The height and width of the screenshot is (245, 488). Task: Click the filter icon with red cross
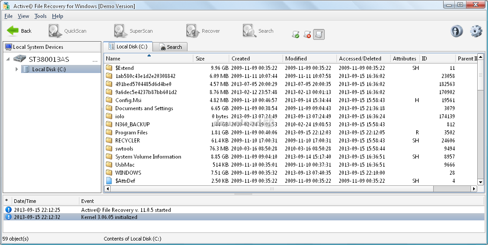(x=307, y=34)
